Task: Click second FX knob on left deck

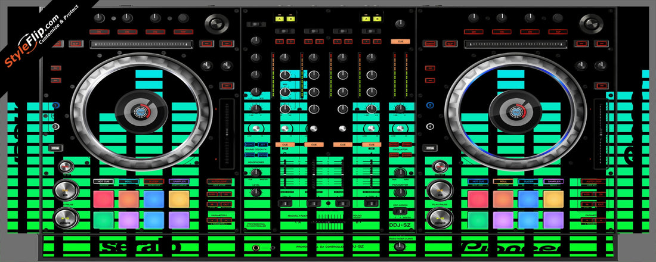Action: [x=127, y=18]
